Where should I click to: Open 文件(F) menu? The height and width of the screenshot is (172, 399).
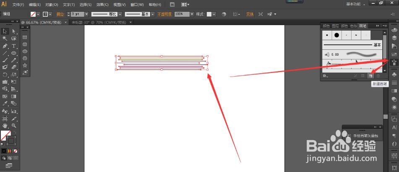pyautogui.click(x=18, y=5)
